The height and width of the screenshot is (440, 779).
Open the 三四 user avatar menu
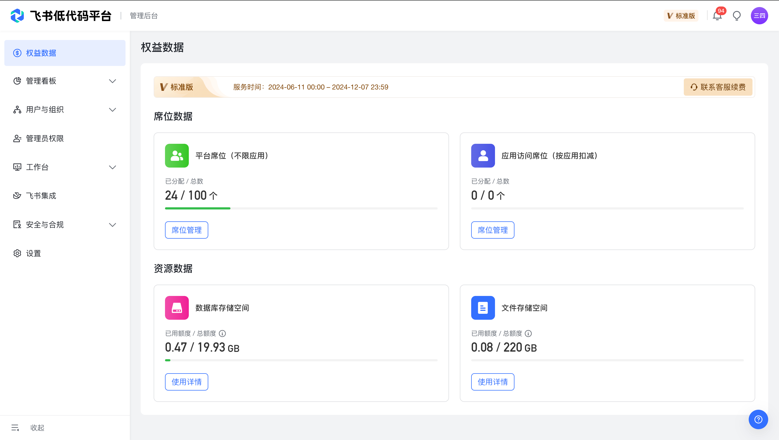point(759,16)
